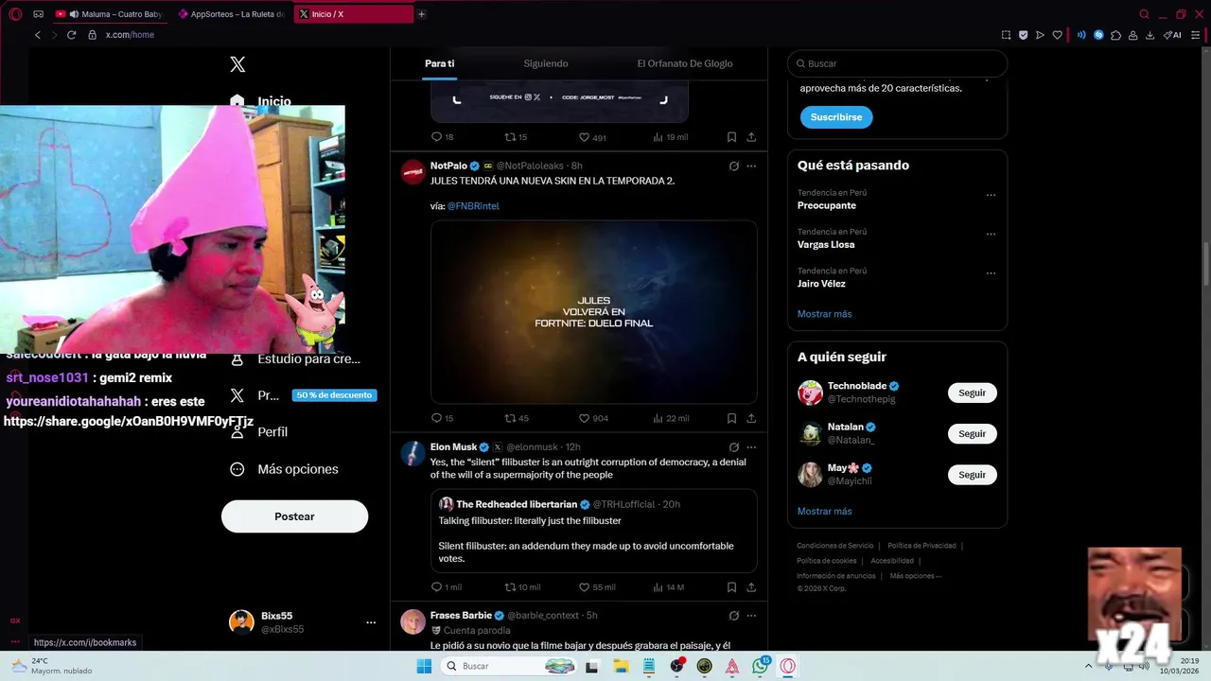Viewport: 1211px width, 681px height.
Task: Click the x.com/home address bar
Action: click(130, 35)
